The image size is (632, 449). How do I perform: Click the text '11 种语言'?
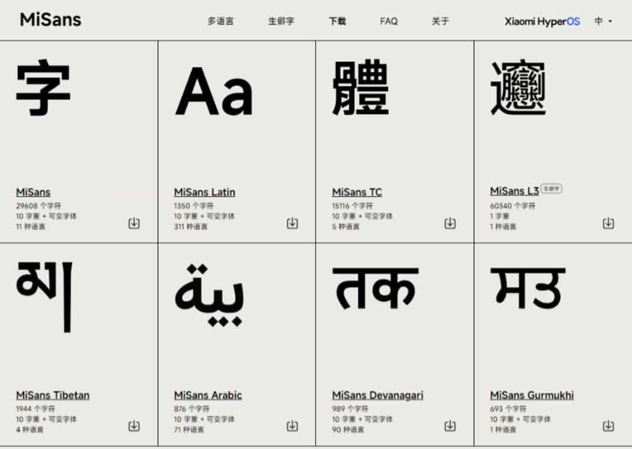coord(31,227)
